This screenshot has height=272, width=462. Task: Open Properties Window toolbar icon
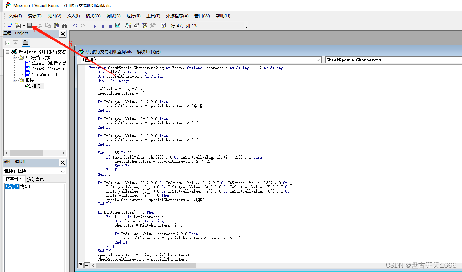136,26
